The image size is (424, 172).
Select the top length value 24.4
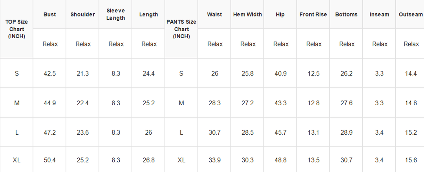(x=148, y=73)
